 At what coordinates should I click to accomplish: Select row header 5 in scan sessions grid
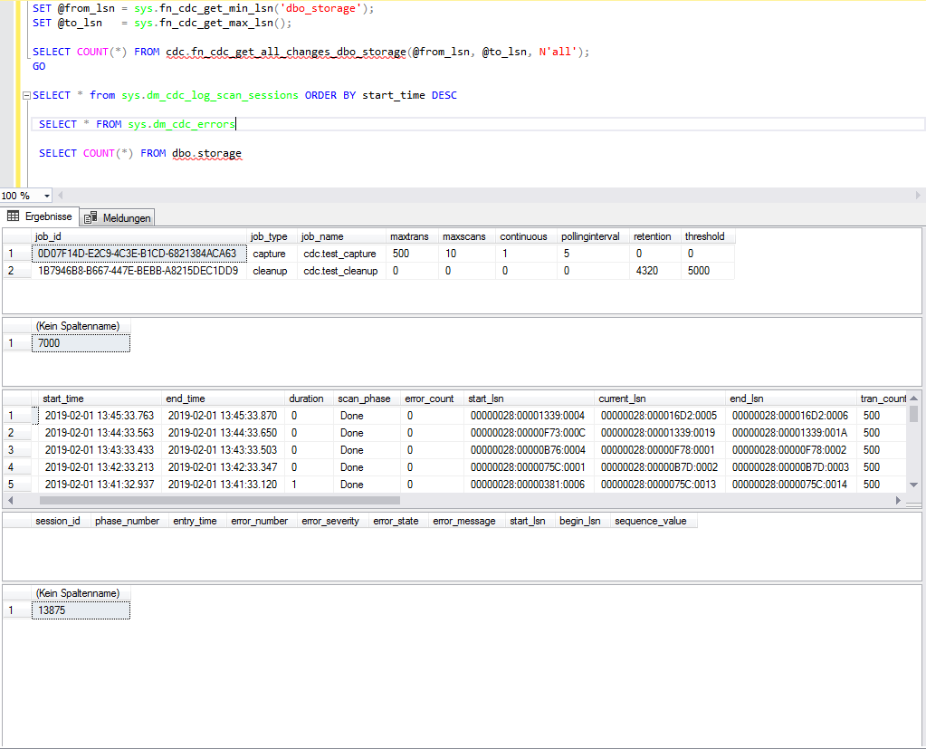click(18, 485)
